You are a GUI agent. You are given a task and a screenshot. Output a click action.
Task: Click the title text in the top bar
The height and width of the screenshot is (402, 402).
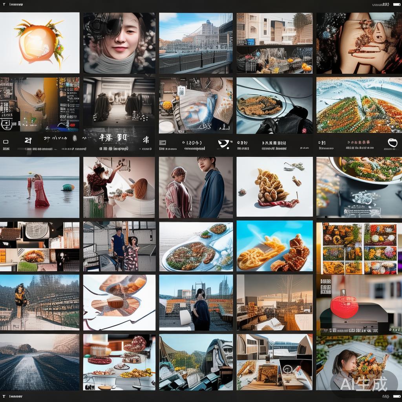(16, 5)
